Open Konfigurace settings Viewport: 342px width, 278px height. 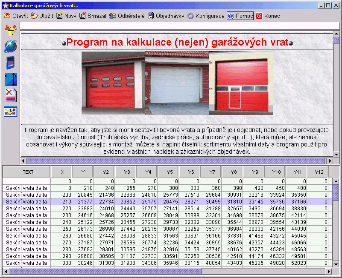point(206,16)
